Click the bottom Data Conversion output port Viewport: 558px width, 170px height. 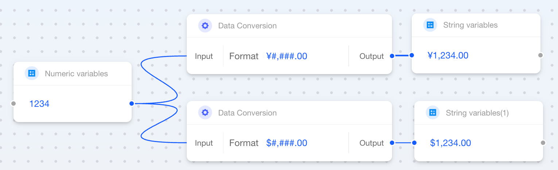pyautogui.click(x=392, y=143)
